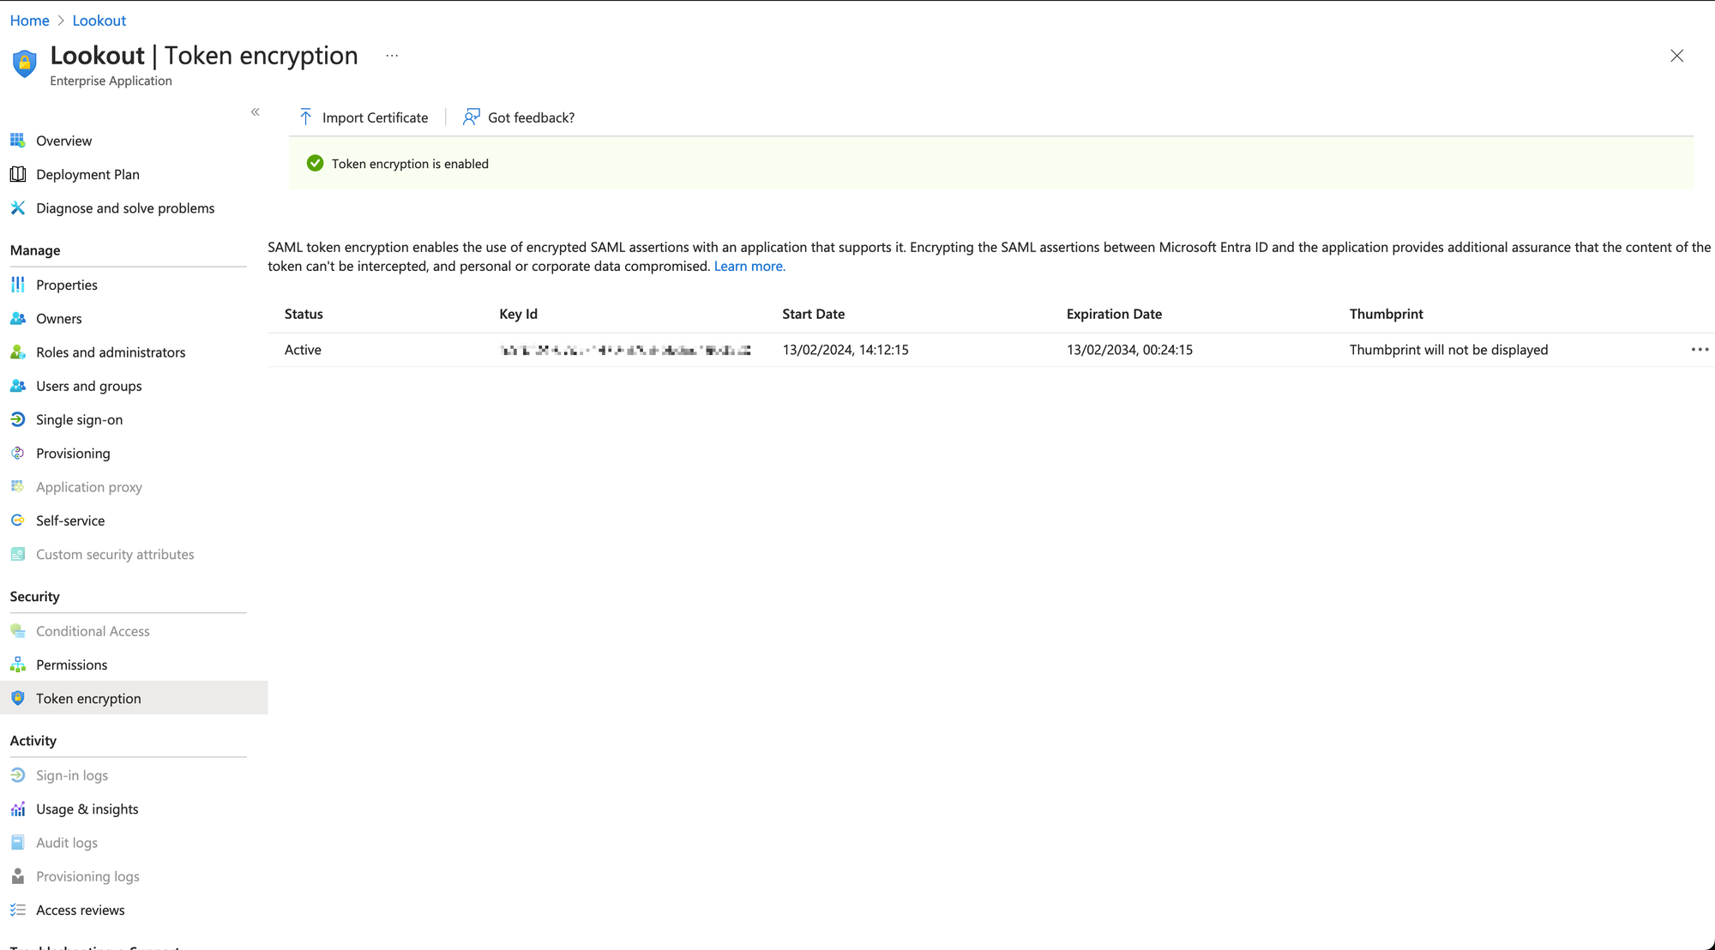Click the Permissions hierarchy icon
This screenshot has width=1715, height=950.
[x=18, y=664]
